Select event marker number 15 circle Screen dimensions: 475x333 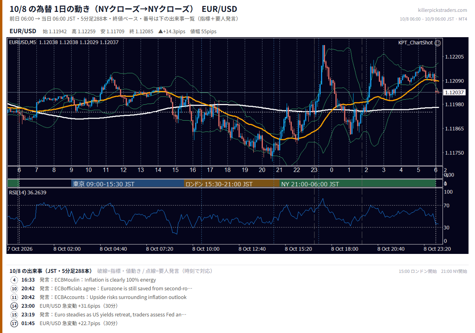pos(14,315)
